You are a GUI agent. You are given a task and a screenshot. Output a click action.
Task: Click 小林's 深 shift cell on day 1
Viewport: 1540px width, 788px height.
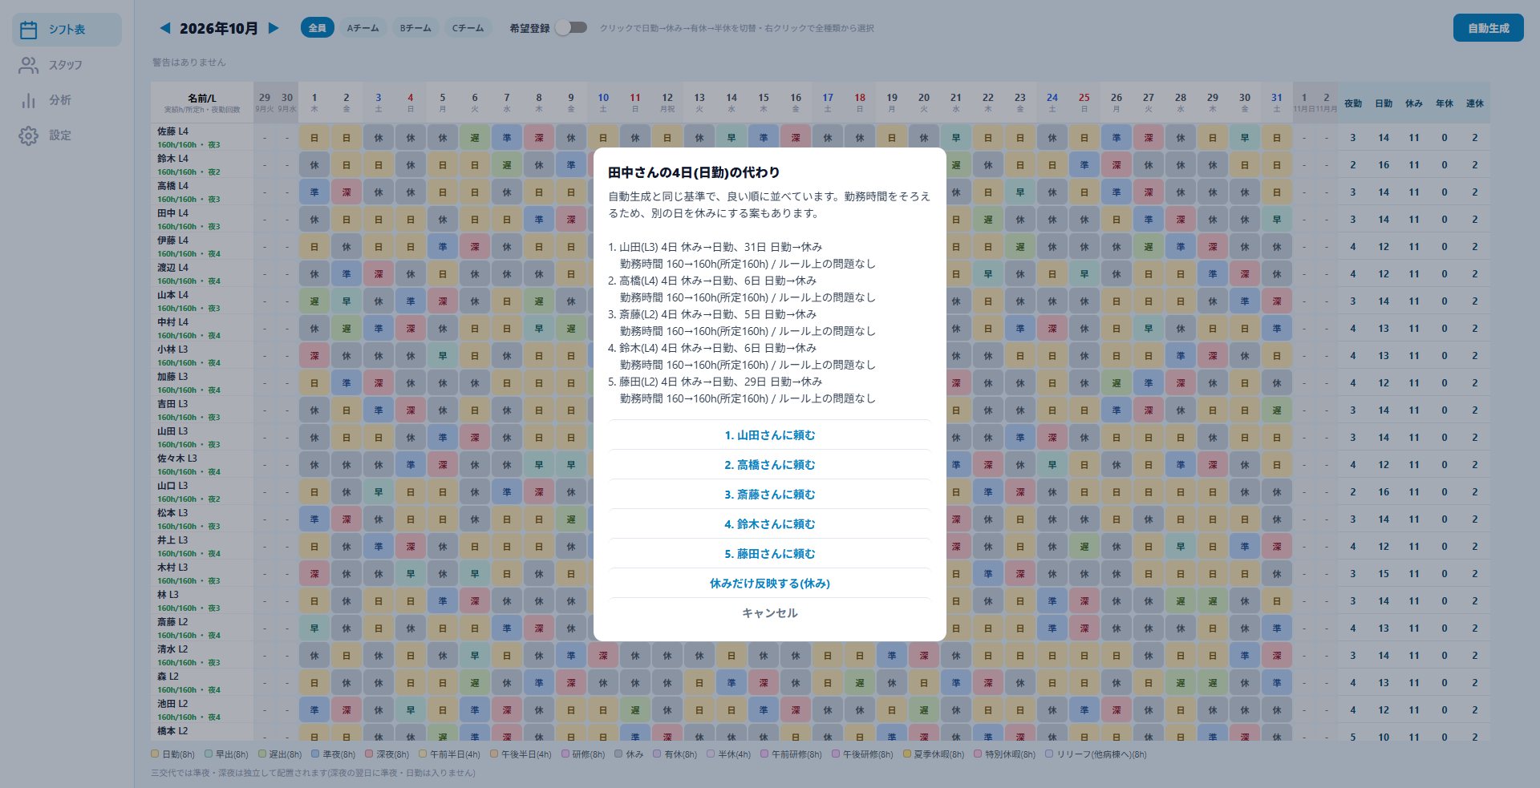point(314,356)
